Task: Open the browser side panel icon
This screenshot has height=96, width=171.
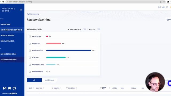Action: (x=168, y=2)
